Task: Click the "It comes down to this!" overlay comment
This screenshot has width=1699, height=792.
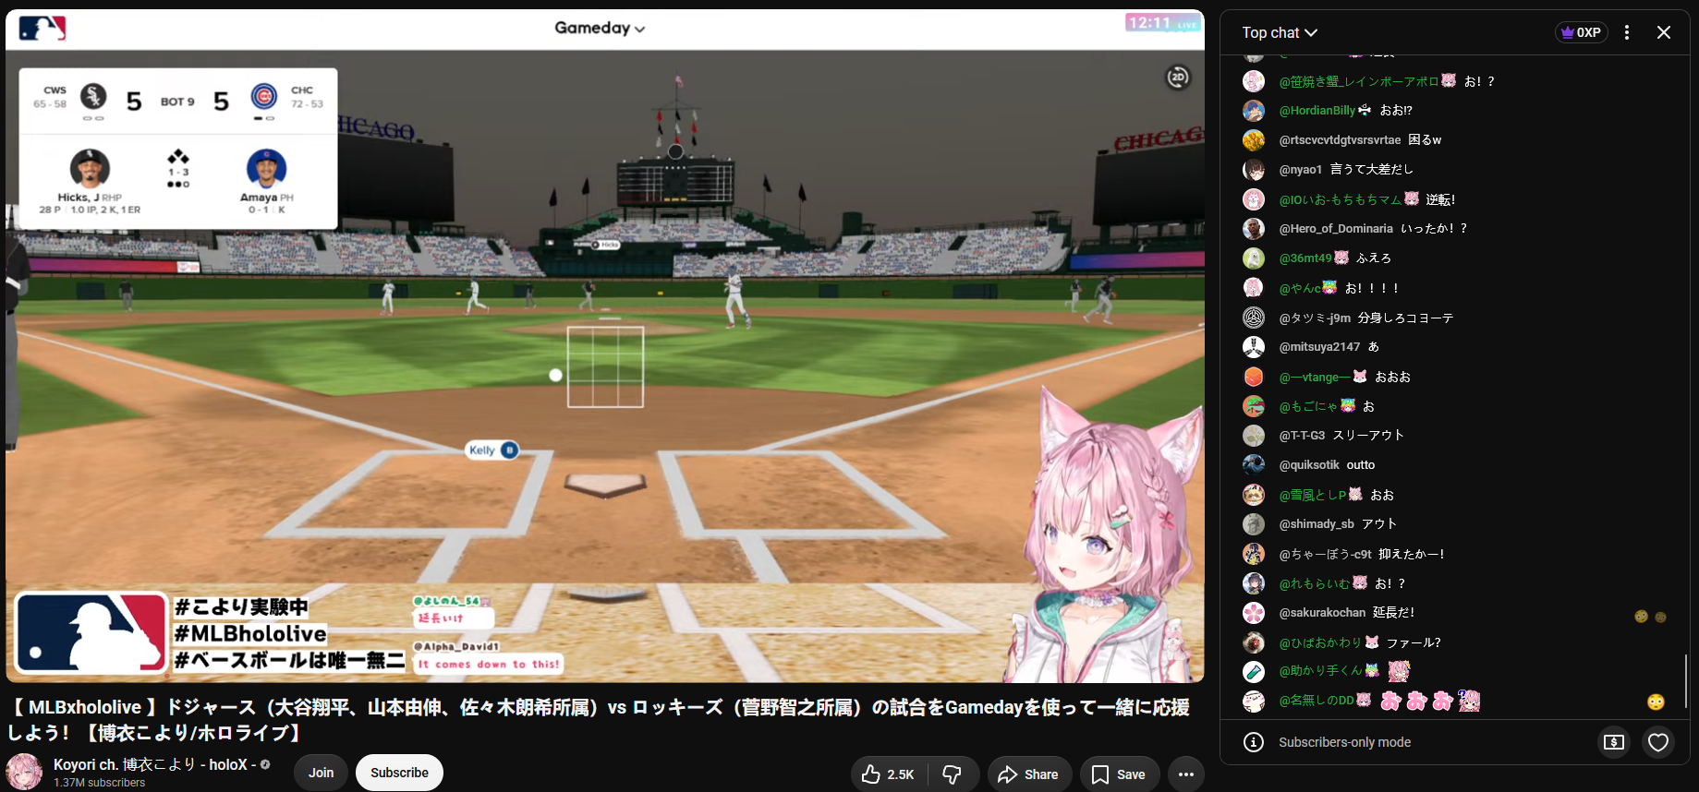Action: (x=488, y=664)
